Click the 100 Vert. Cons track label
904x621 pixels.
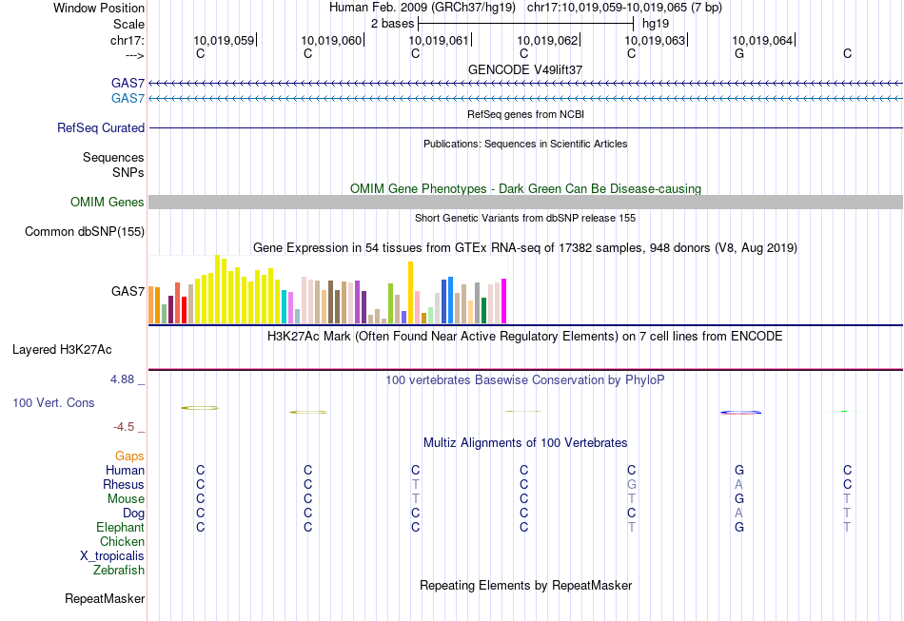[53, 402]
